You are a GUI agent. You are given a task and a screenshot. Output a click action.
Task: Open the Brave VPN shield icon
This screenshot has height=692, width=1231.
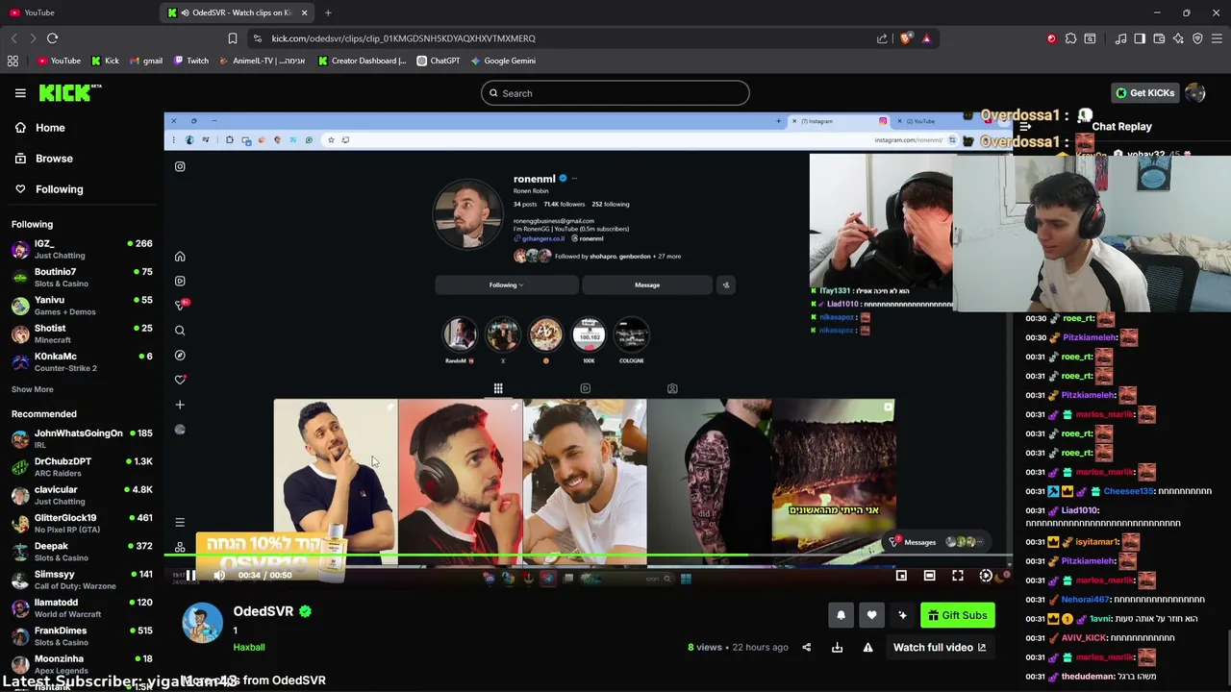[1197, 38]
